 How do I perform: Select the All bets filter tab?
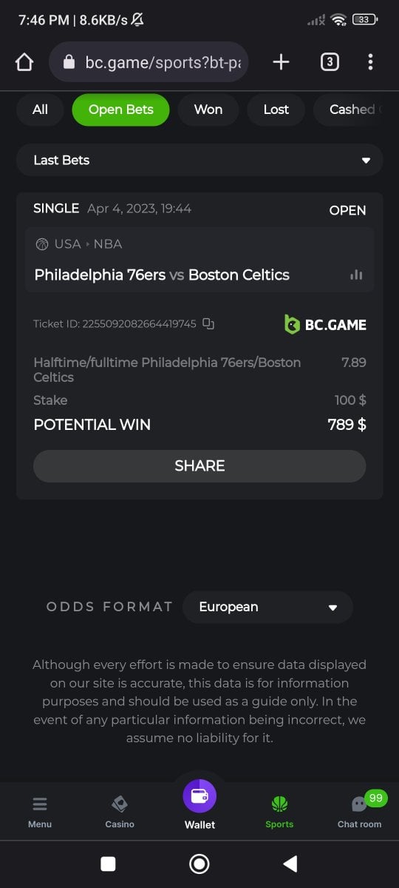40,110
